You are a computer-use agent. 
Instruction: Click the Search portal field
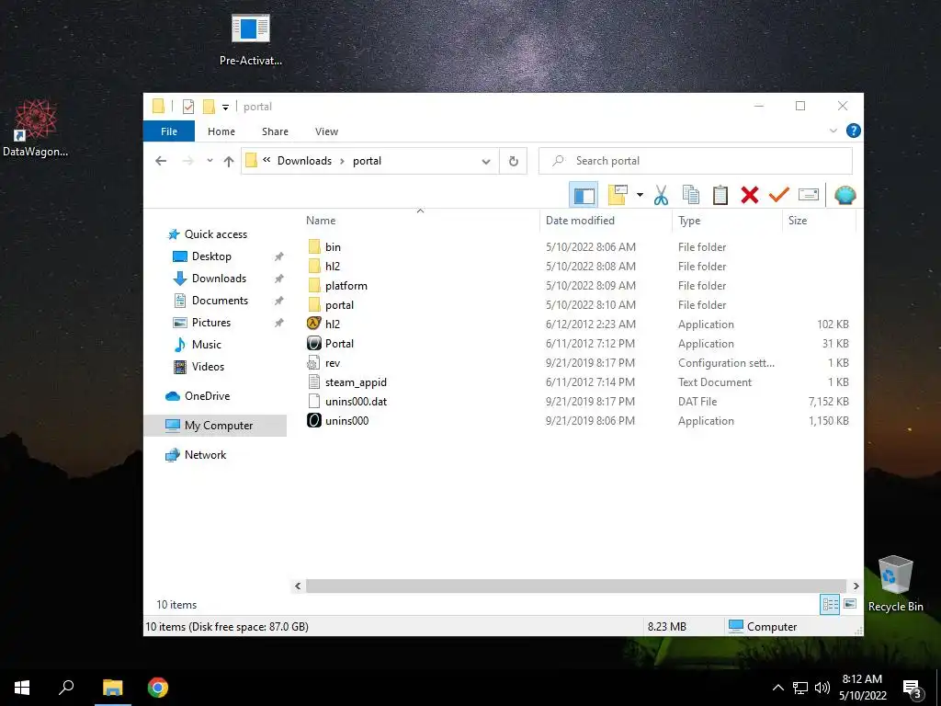[696, 161]
